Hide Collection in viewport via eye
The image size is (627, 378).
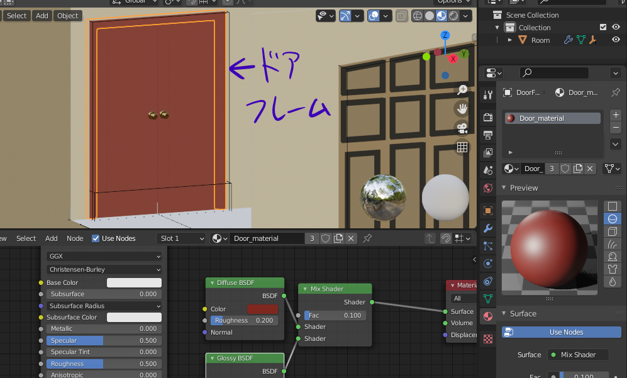pos(616,27)
